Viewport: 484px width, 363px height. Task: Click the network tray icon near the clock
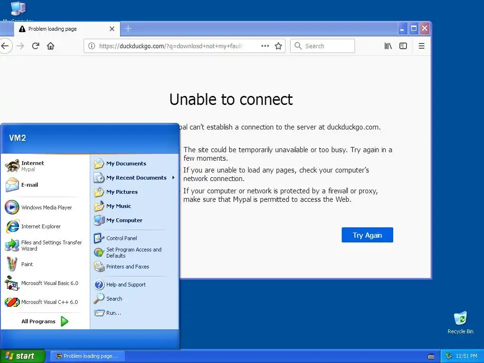[449, 356]
